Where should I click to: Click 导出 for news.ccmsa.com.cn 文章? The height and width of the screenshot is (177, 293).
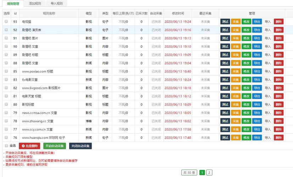[257, 113]
